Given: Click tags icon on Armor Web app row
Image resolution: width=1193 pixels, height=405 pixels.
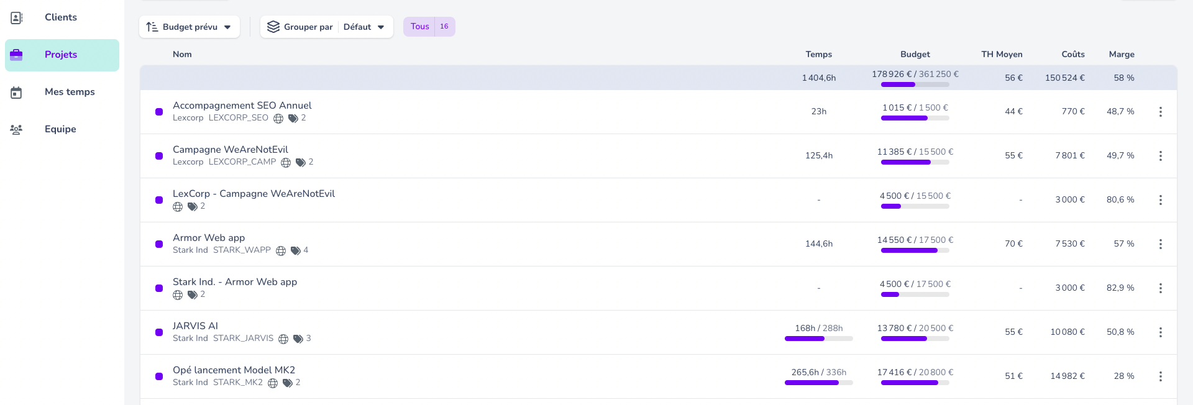Looking at the screenshot, I should (x=296, y=251).
